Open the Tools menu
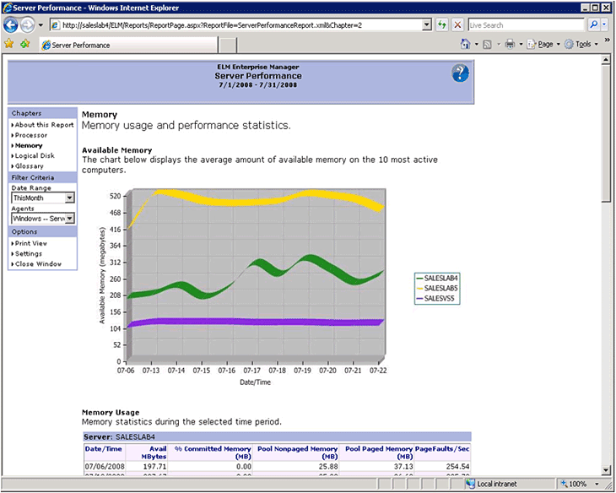This screenshot has height=493, width=616. click(x=581, y=45)
